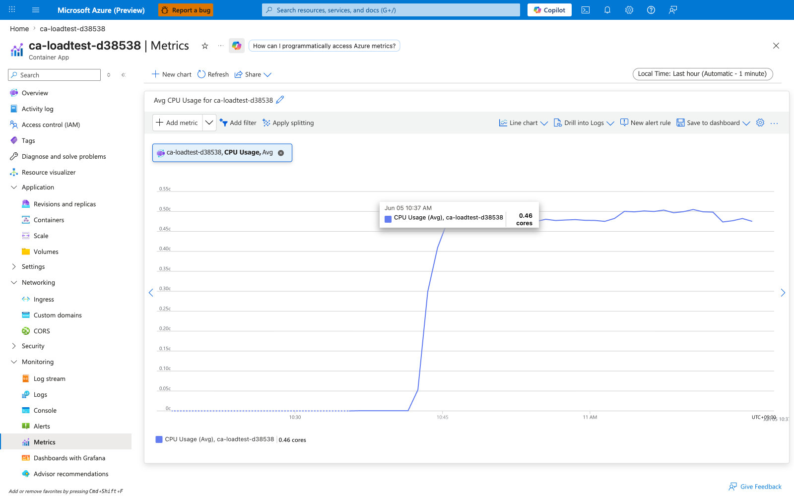
Task: Click New chart
Action: (172, 74)
